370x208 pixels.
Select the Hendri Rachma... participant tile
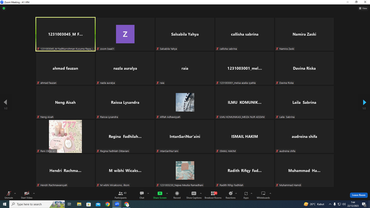pos(65,170)
